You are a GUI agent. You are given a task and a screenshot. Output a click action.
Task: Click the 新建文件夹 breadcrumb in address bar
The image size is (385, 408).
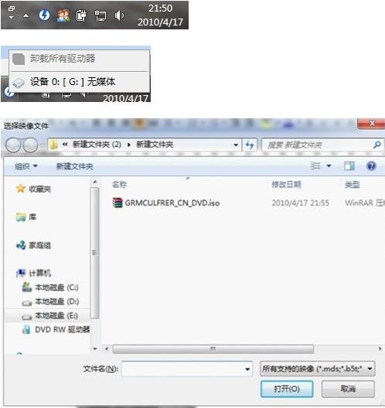pos(155,144)
